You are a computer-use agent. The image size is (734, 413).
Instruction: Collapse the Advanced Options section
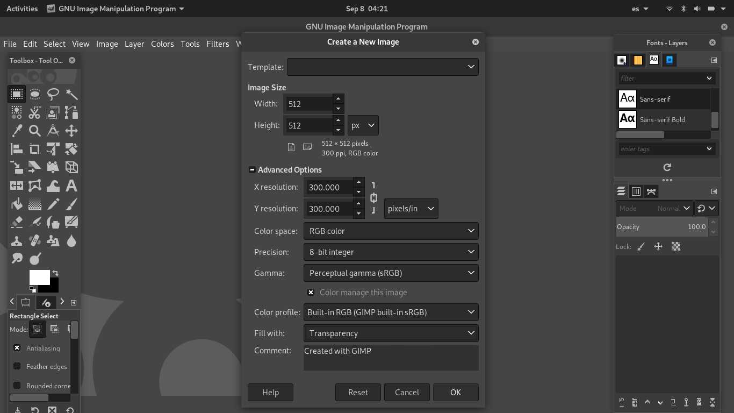(252, 170)
